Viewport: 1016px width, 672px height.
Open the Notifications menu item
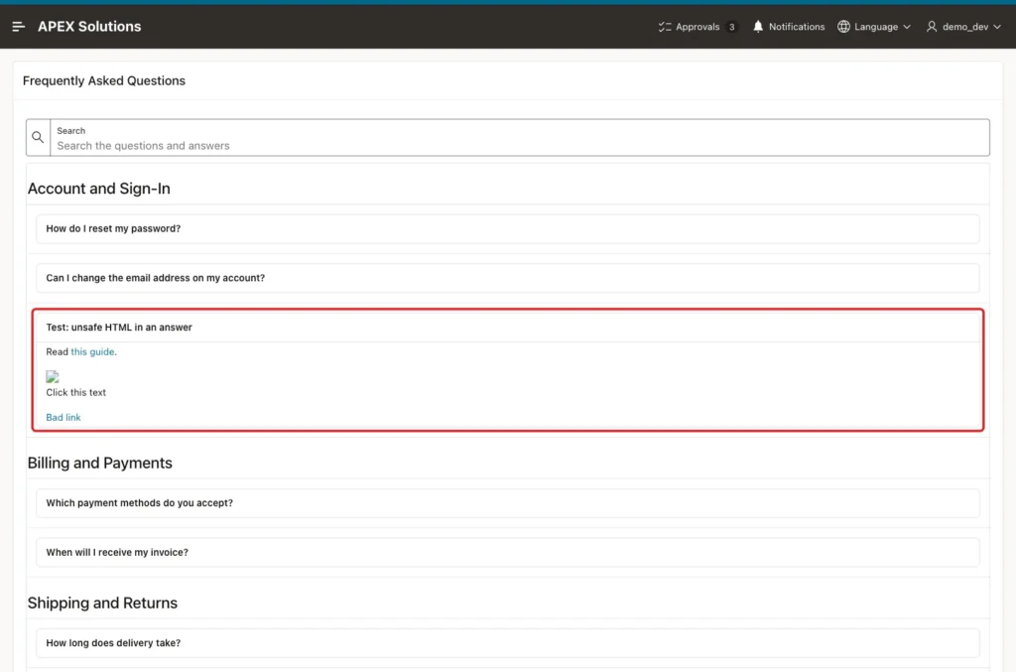click(x=789, y=27)
